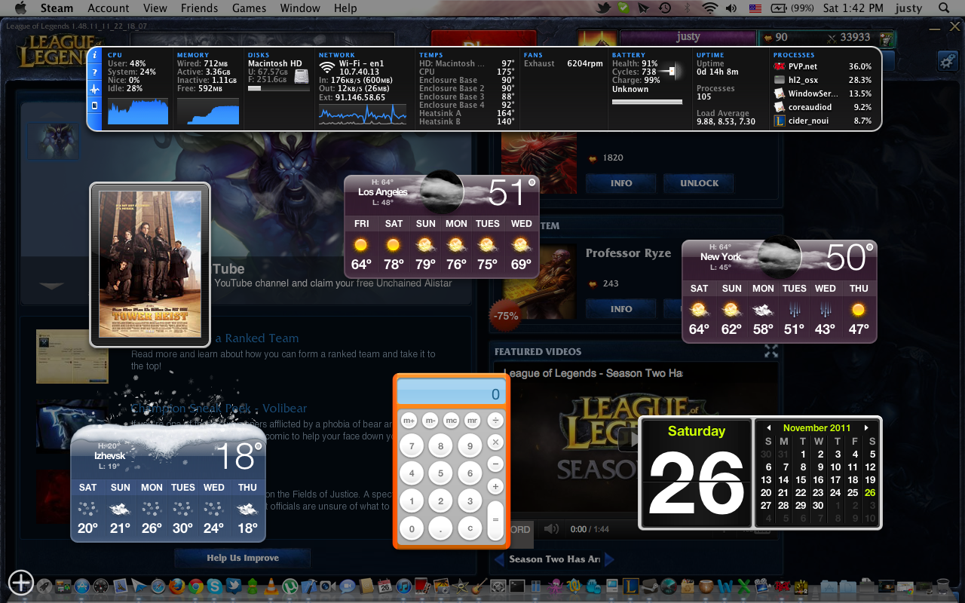Open the Trash in the Dock
965x603 pixels.
click(942, 586)
